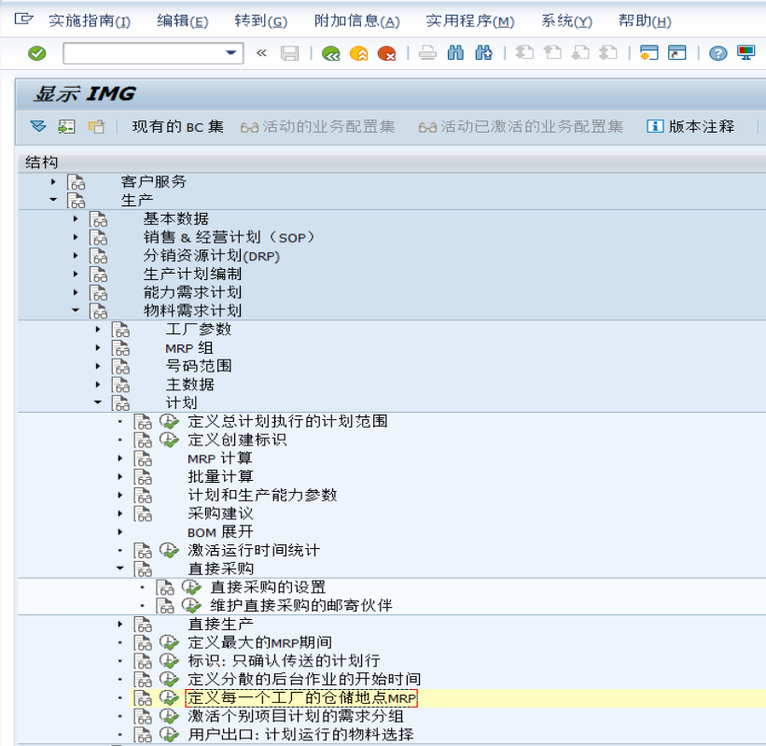Open the 转到(G) menu
The height and width of the screenshot is (746, 766).
pyautogui.click(x=261, y=21)
